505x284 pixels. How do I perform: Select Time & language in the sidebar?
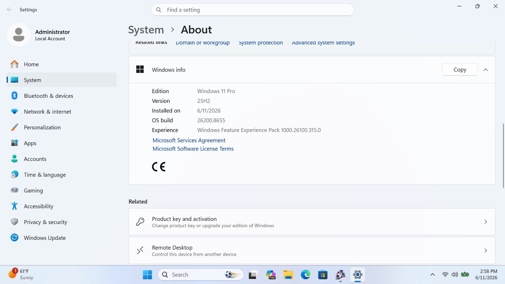click(62, 175)
